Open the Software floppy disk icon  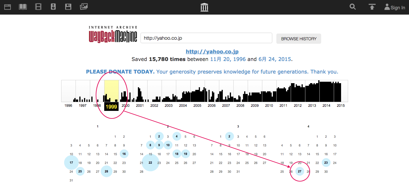click(x=68, y=7)
